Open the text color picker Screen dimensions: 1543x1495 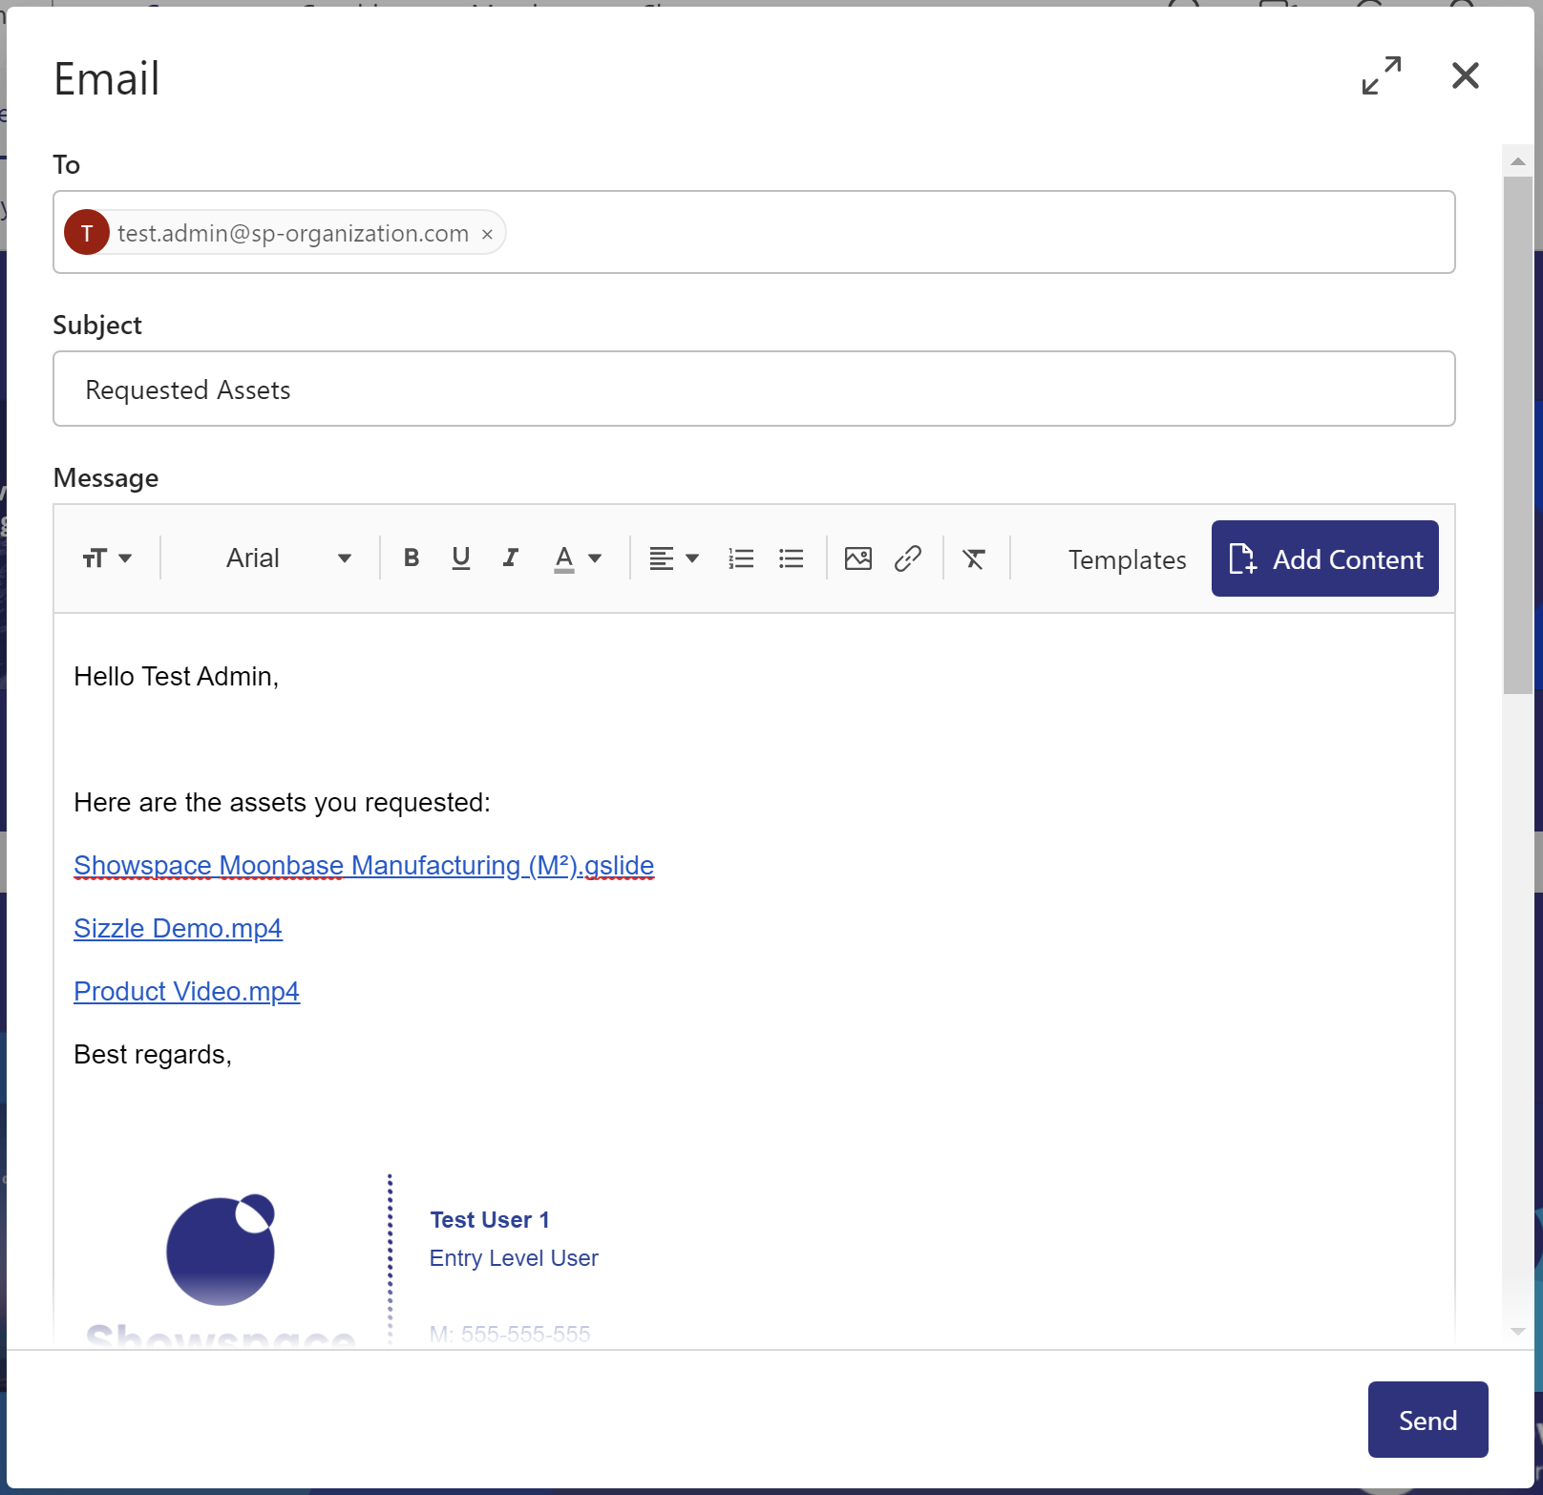pyautogui.click(x=578, y=558)
